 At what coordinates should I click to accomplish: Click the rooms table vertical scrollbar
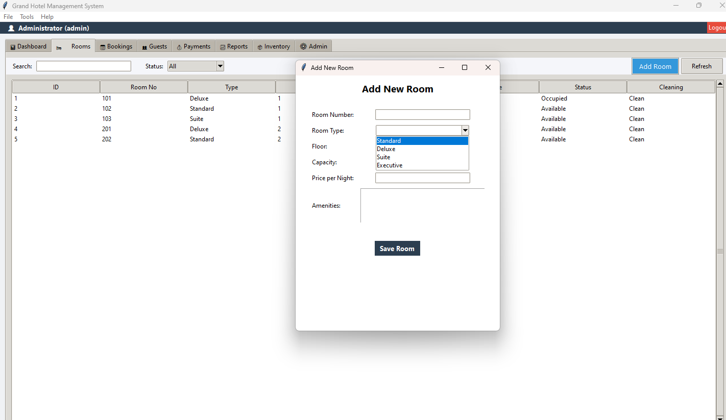pyautogui.click(x=720, y=251)
